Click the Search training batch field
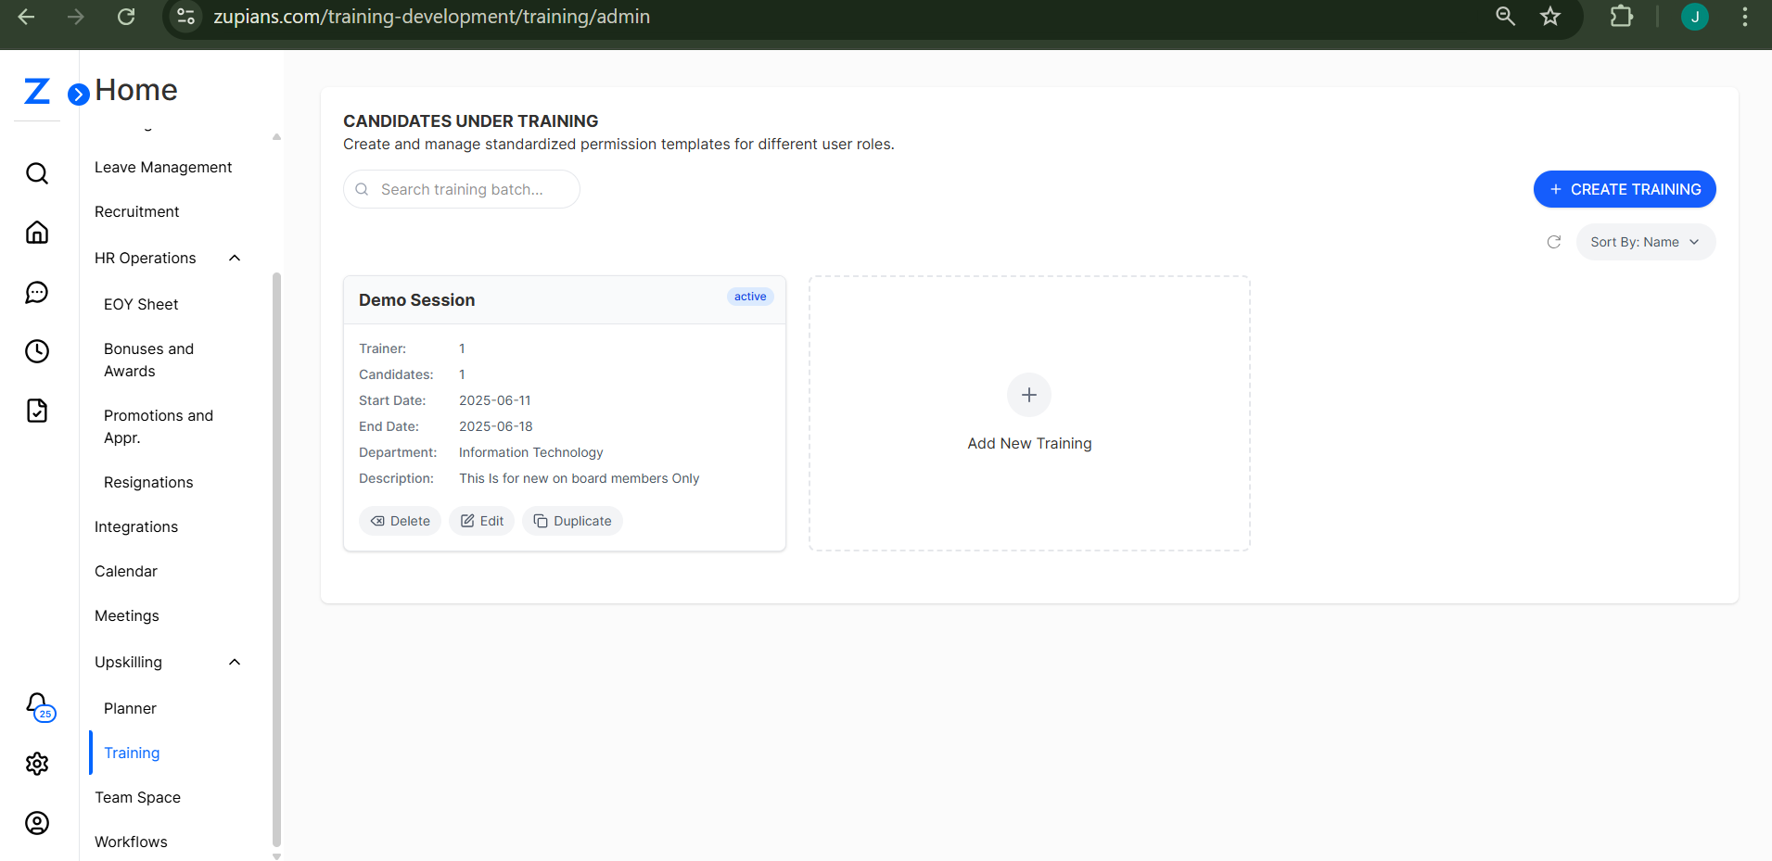The image size is (1772, 861). pyautogui.click(x=462, y=189)
